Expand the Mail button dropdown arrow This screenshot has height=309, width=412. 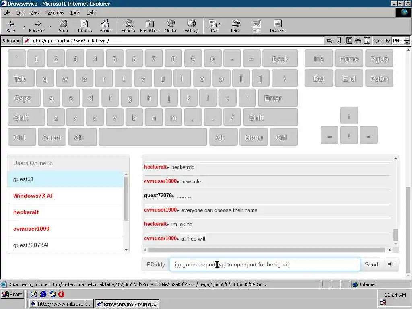tap(220, 24)
